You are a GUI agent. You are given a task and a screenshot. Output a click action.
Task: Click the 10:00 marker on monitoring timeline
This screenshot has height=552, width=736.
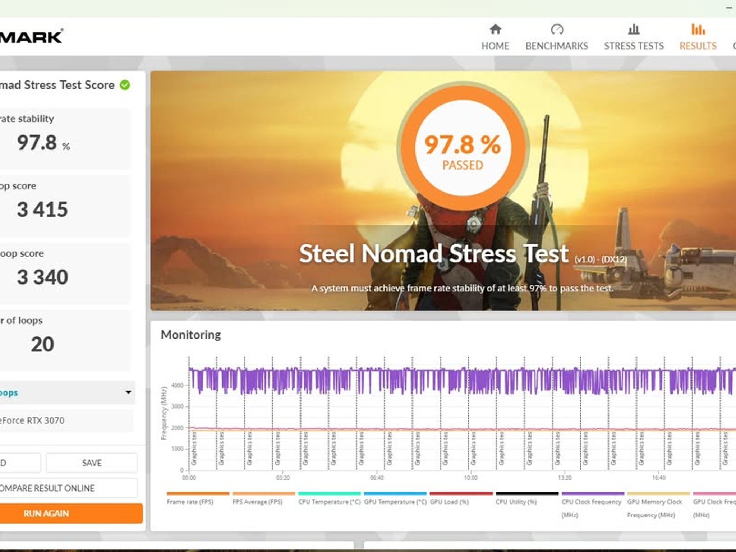[470, 478]
